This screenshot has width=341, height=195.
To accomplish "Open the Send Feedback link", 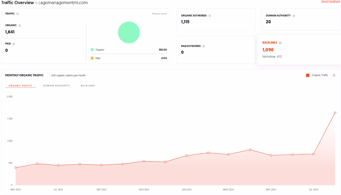I will (x=330, y=1).
